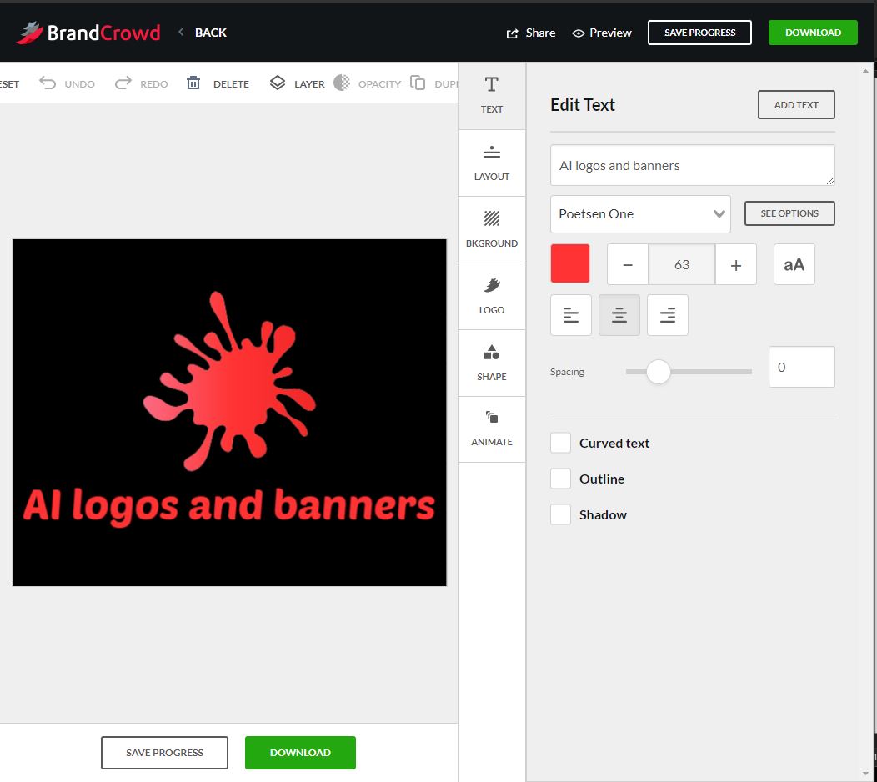This screenshot has height=782, width=877.
Task: Toggle letter case with aA button
Action: tap(794, 264)
